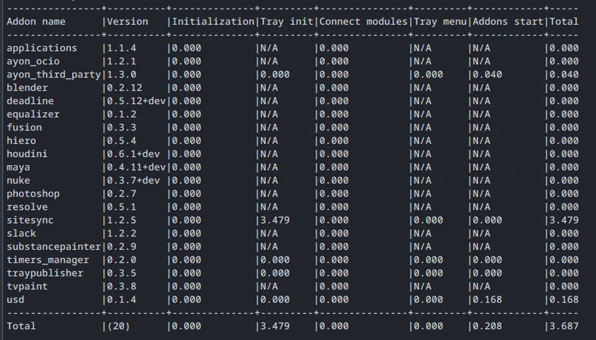Click version 0.5.12+dev of deadline
Screen dimensions: 596x340
pyautogui.click(x=136, y=101)
